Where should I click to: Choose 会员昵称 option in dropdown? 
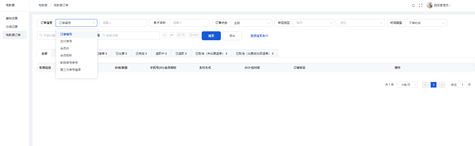pyautogui.click(x=66, y=55)
